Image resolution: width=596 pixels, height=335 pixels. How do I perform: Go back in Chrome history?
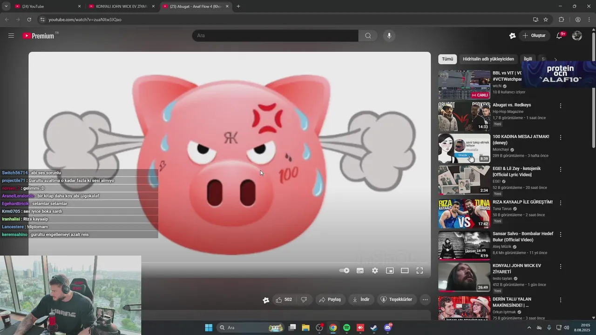pyautogui.click(x=7, y=20)
